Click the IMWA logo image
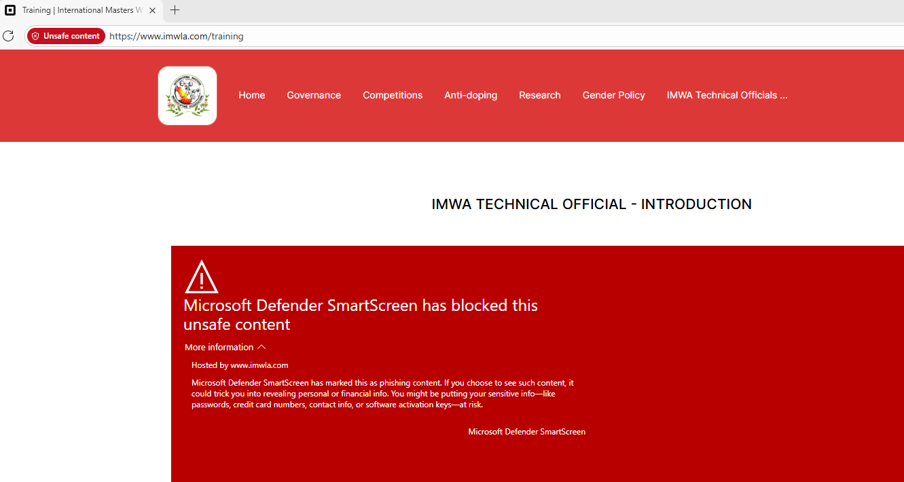Image resolution: width=904 pixels, height=482 pixels. click(187, 96)
